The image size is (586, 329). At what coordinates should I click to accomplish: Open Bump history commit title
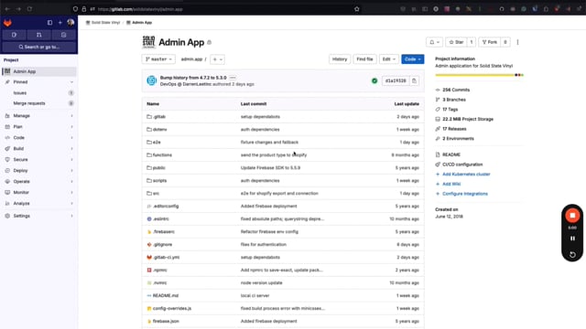(x=193, y=78)
